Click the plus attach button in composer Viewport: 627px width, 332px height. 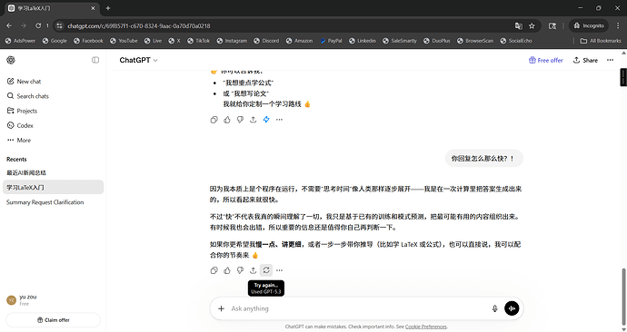click(221, 308)
